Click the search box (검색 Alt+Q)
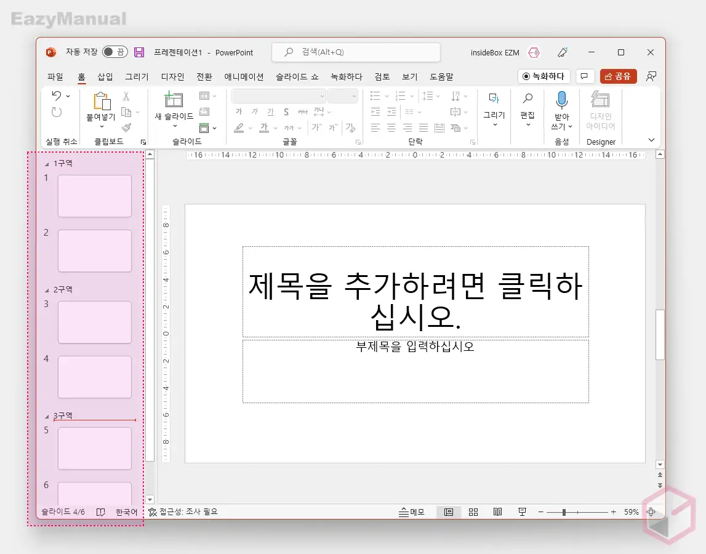The image size is (706, 554). tap(356, 52)
